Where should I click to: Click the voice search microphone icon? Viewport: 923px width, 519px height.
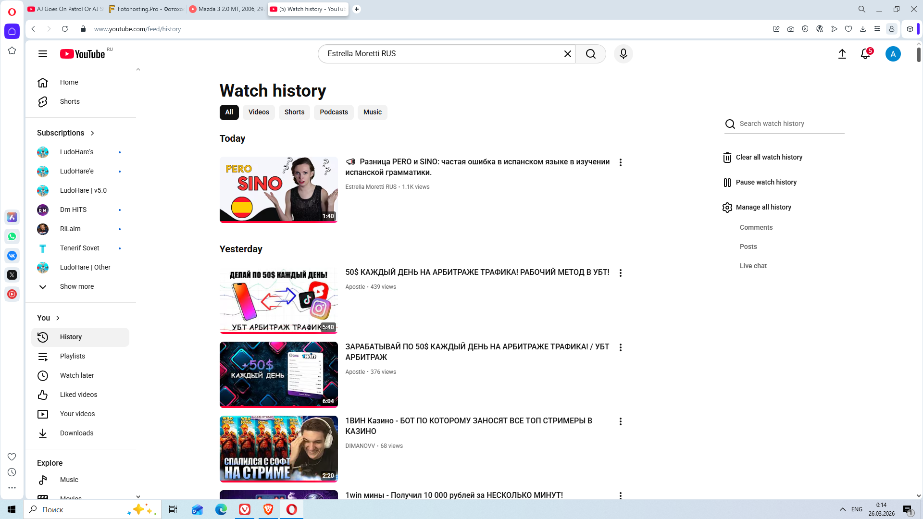pos(623,54)
